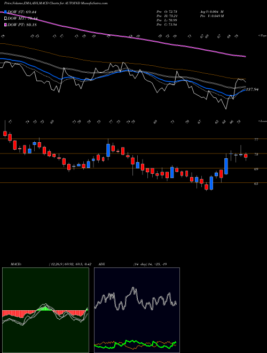Image resolution: width=267 pixels, height=353 pixels.
Task: Click the 77 price axis label
Action: 256,140
